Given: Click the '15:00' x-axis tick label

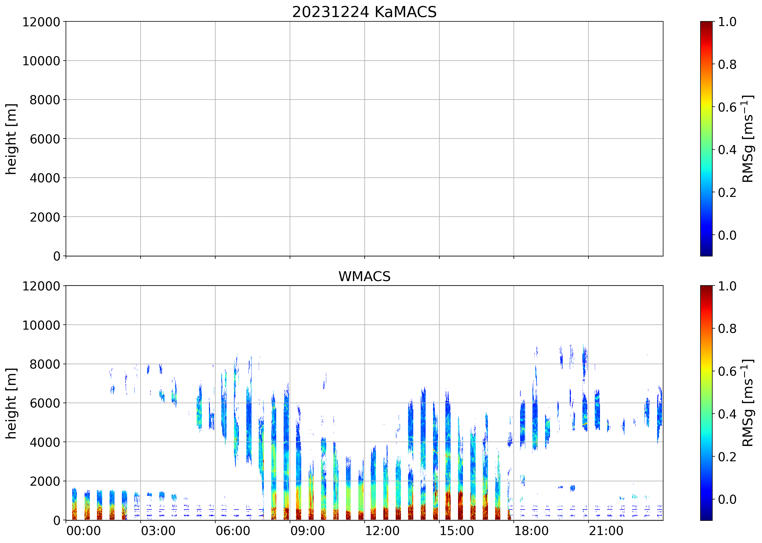Looking at the screenshot, I should point(457,531).
